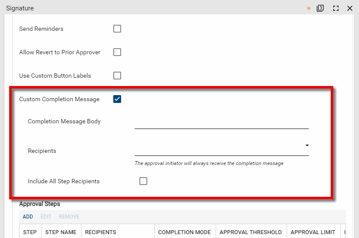Viewport: 359px width, 238px height.
Task: Uncheck Custom Completion Message
Action: point(117,99)
